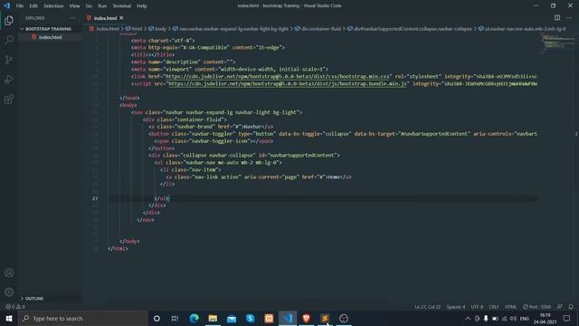Open the Extensions view
The height and width of the screenshot is (326, 579).
click(x=9, y=99)
